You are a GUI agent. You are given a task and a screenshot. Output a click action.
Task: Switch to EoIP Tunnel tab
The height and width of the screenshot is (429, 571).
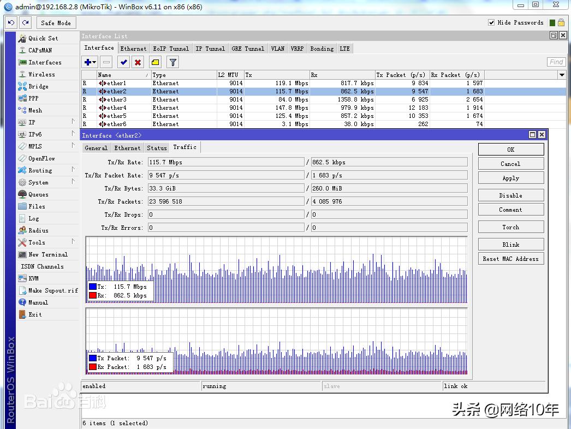pyautogui.click(x=171, y=49)
